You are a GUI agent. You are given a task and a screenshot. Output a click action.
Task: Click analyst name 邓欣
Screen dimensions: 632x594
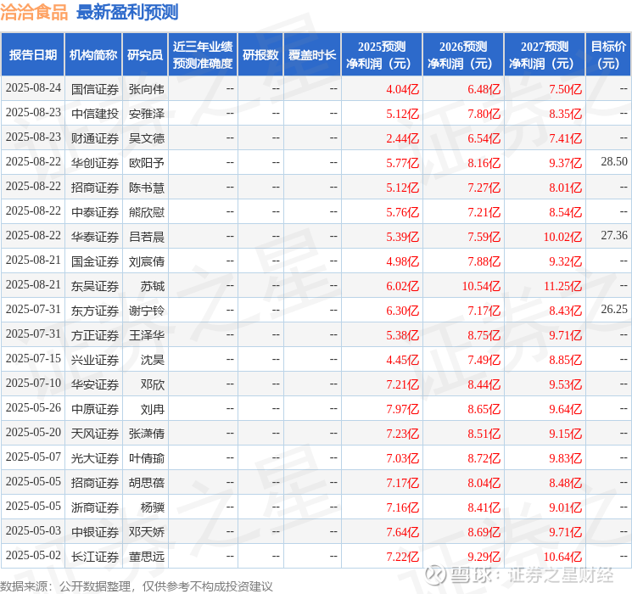[x=153, y=384]
